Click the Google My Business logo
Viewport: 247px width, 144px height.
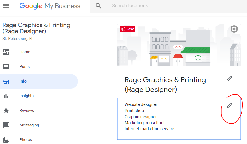pyautogui.click(x=50, y=6)
